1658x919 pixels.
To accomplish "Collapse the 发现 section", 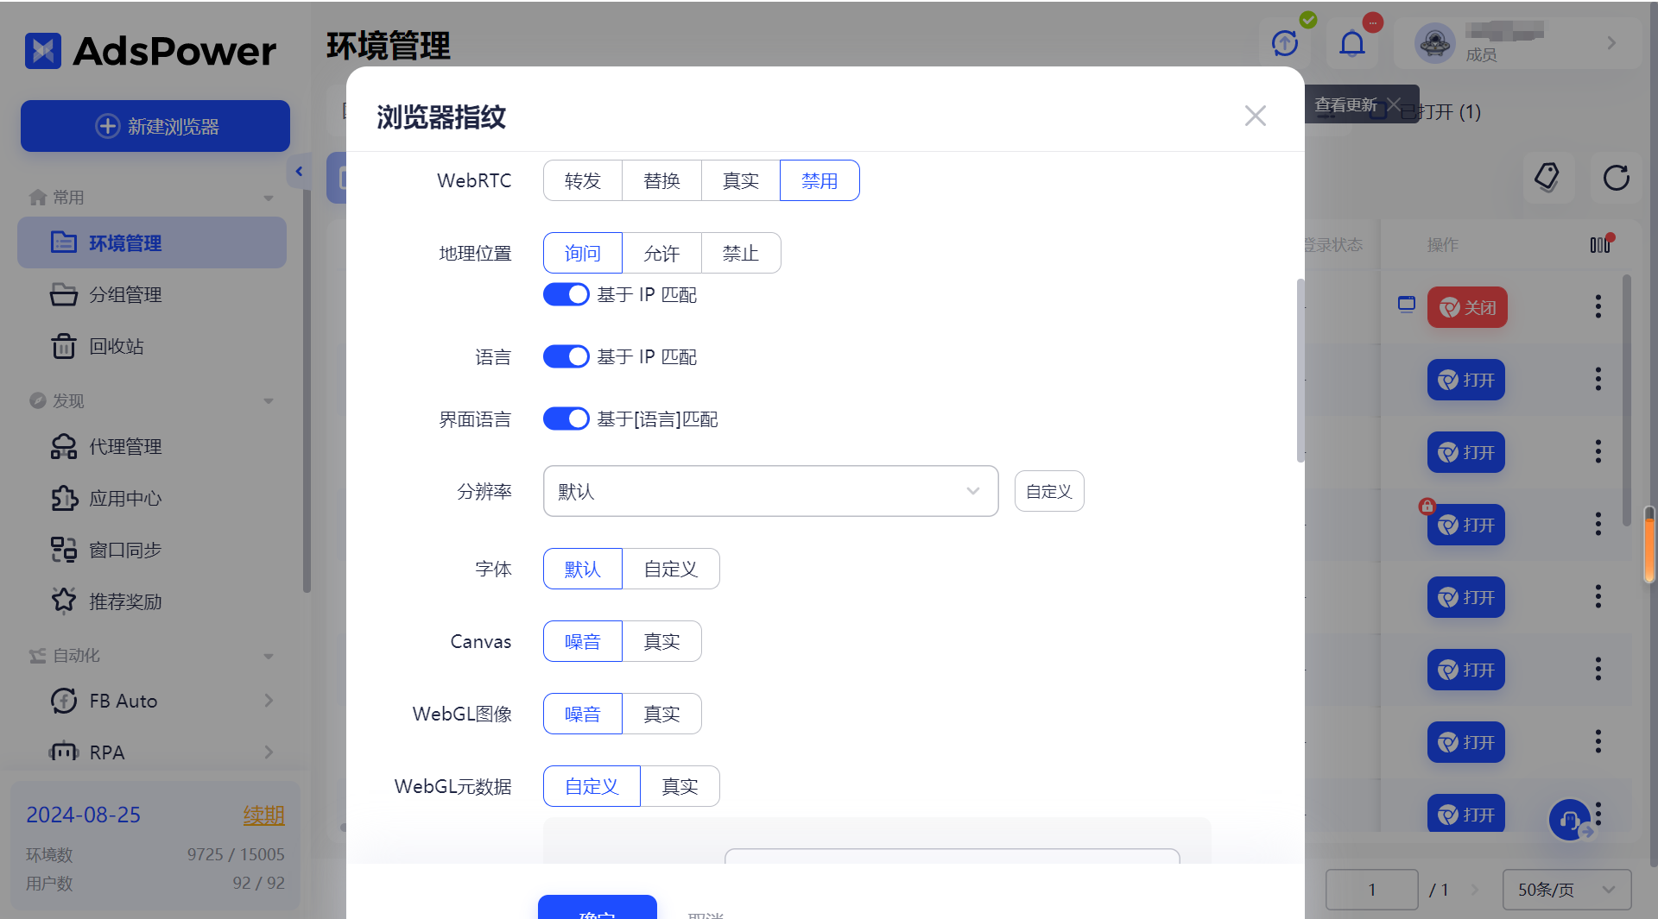I will 269,401.
